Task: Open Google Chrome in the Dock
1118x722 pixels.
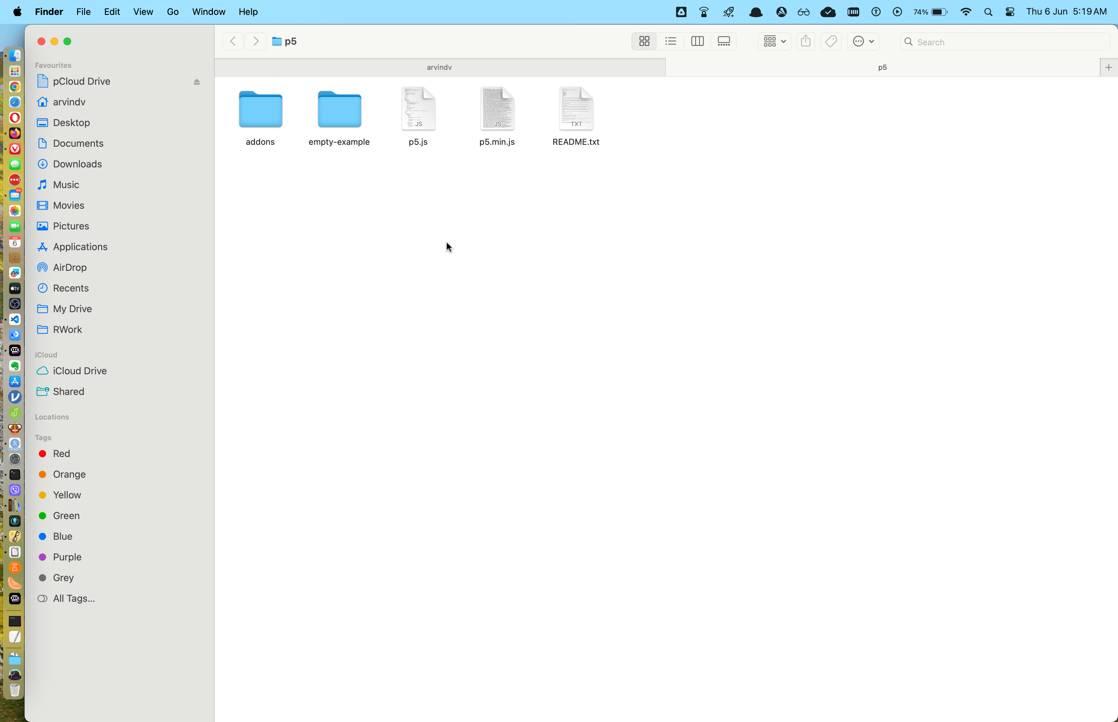Action: [15, 87]
